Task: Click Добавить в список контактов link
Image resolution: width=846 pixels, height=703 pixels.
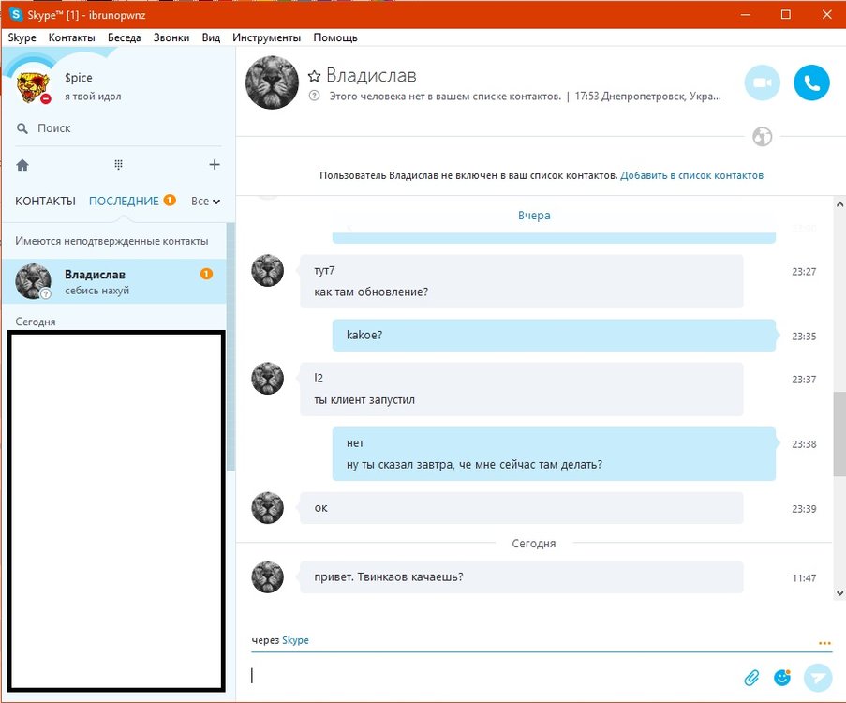Action: pos(691,175)
